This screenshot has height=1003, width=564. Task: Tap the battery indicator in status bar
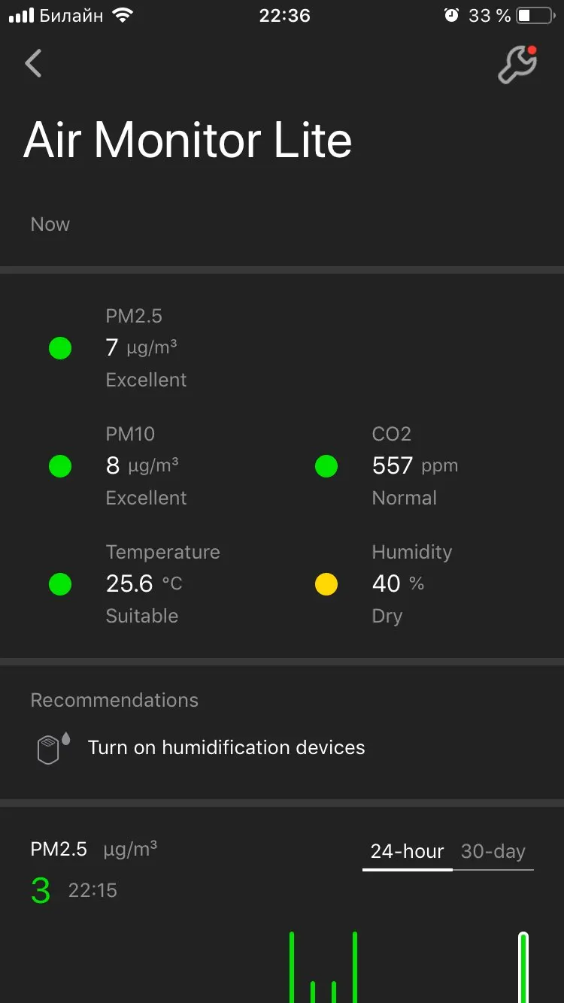(534, 16)
